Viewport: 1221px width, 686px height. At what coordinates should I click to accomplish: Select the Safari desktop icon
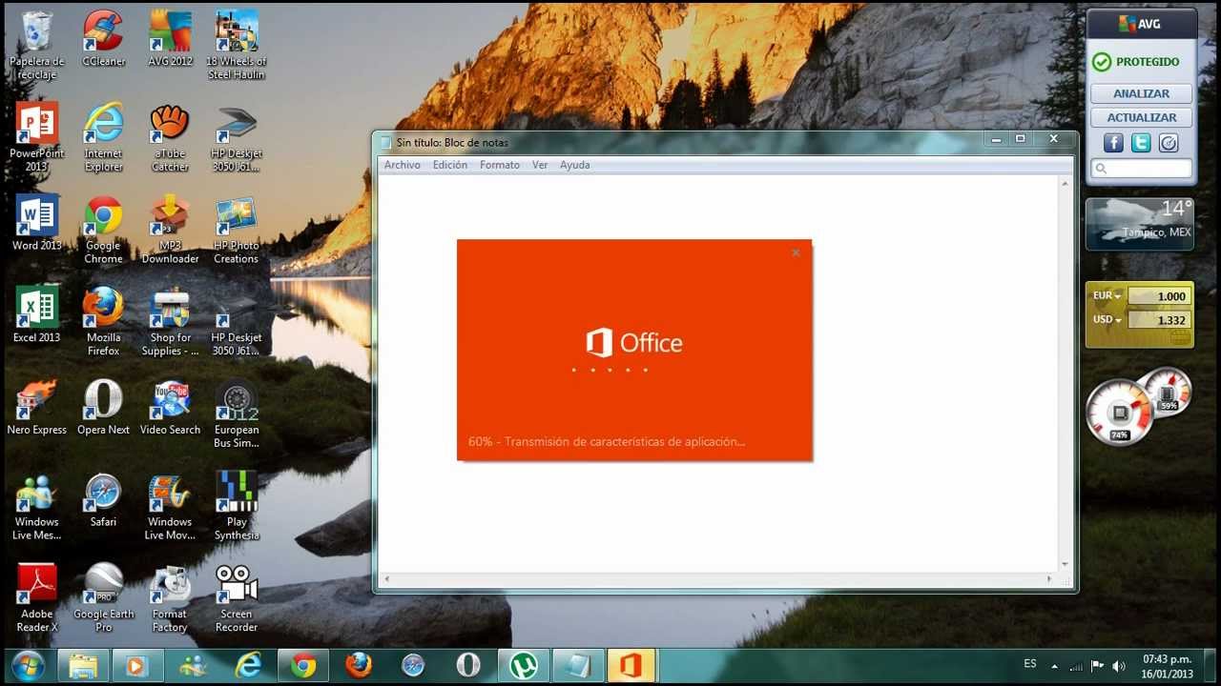pos(103,499)
